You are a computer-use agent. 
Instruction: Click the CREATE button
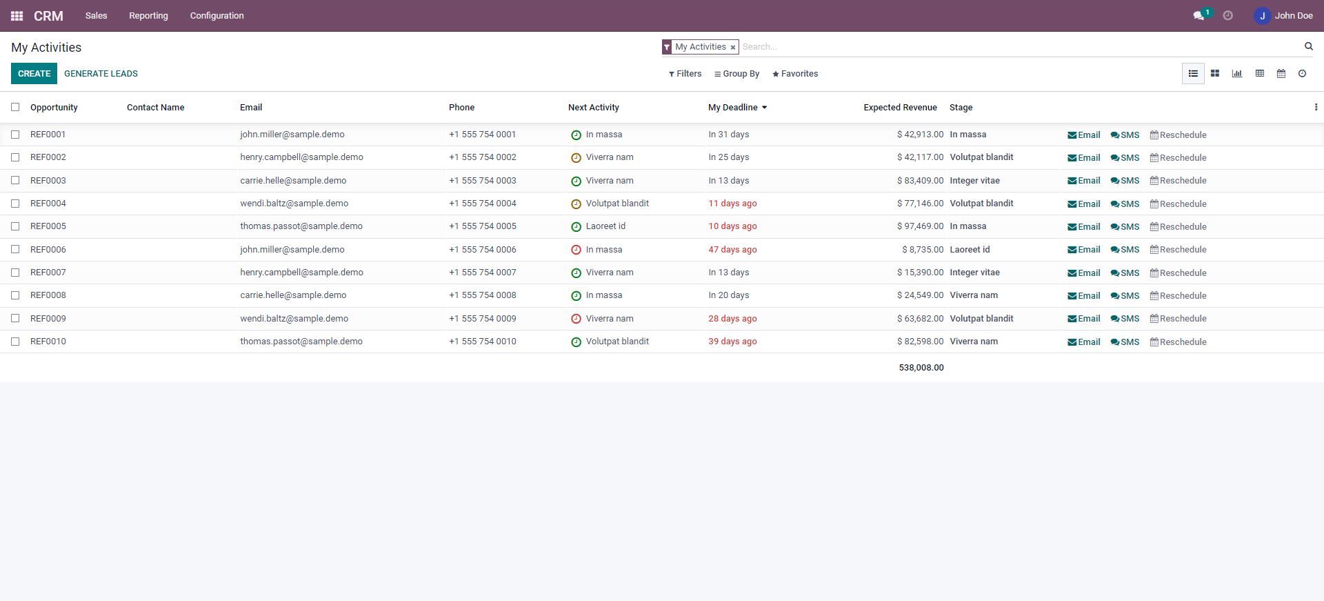tap(34, 74)
